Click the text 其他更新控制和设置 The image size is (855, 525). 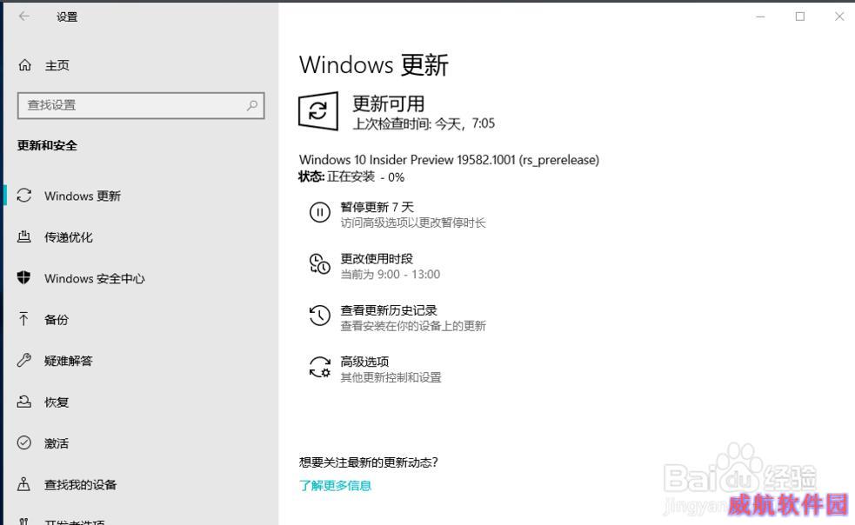coord(391,377)
